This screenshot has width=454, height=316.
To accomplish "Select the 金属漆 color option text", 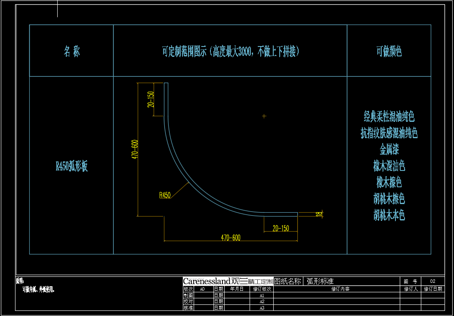I will [x=389, y=149].
